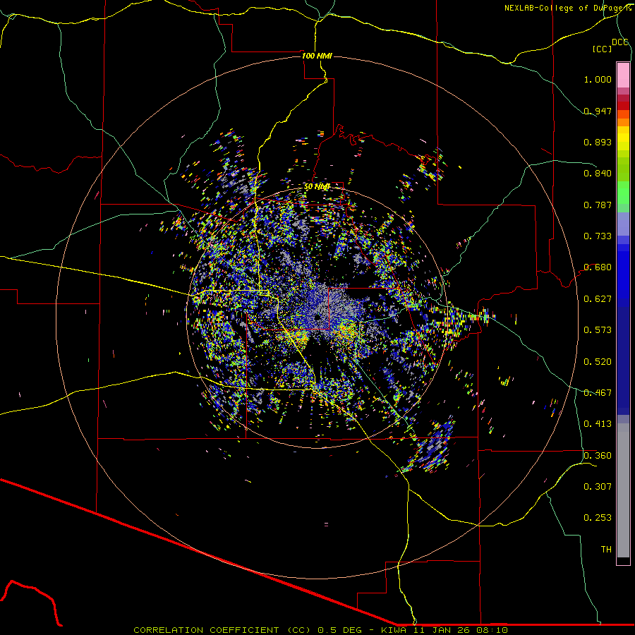
Task: Select the 0.360 legend value
Action: [598, 456]
